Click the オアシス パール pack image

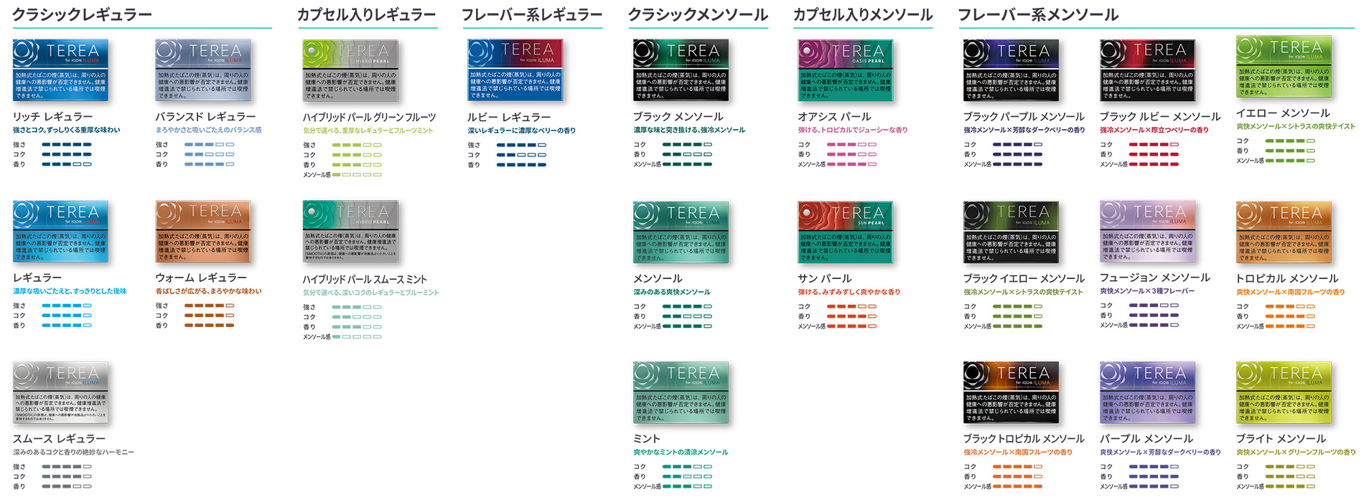coord(846,70)
